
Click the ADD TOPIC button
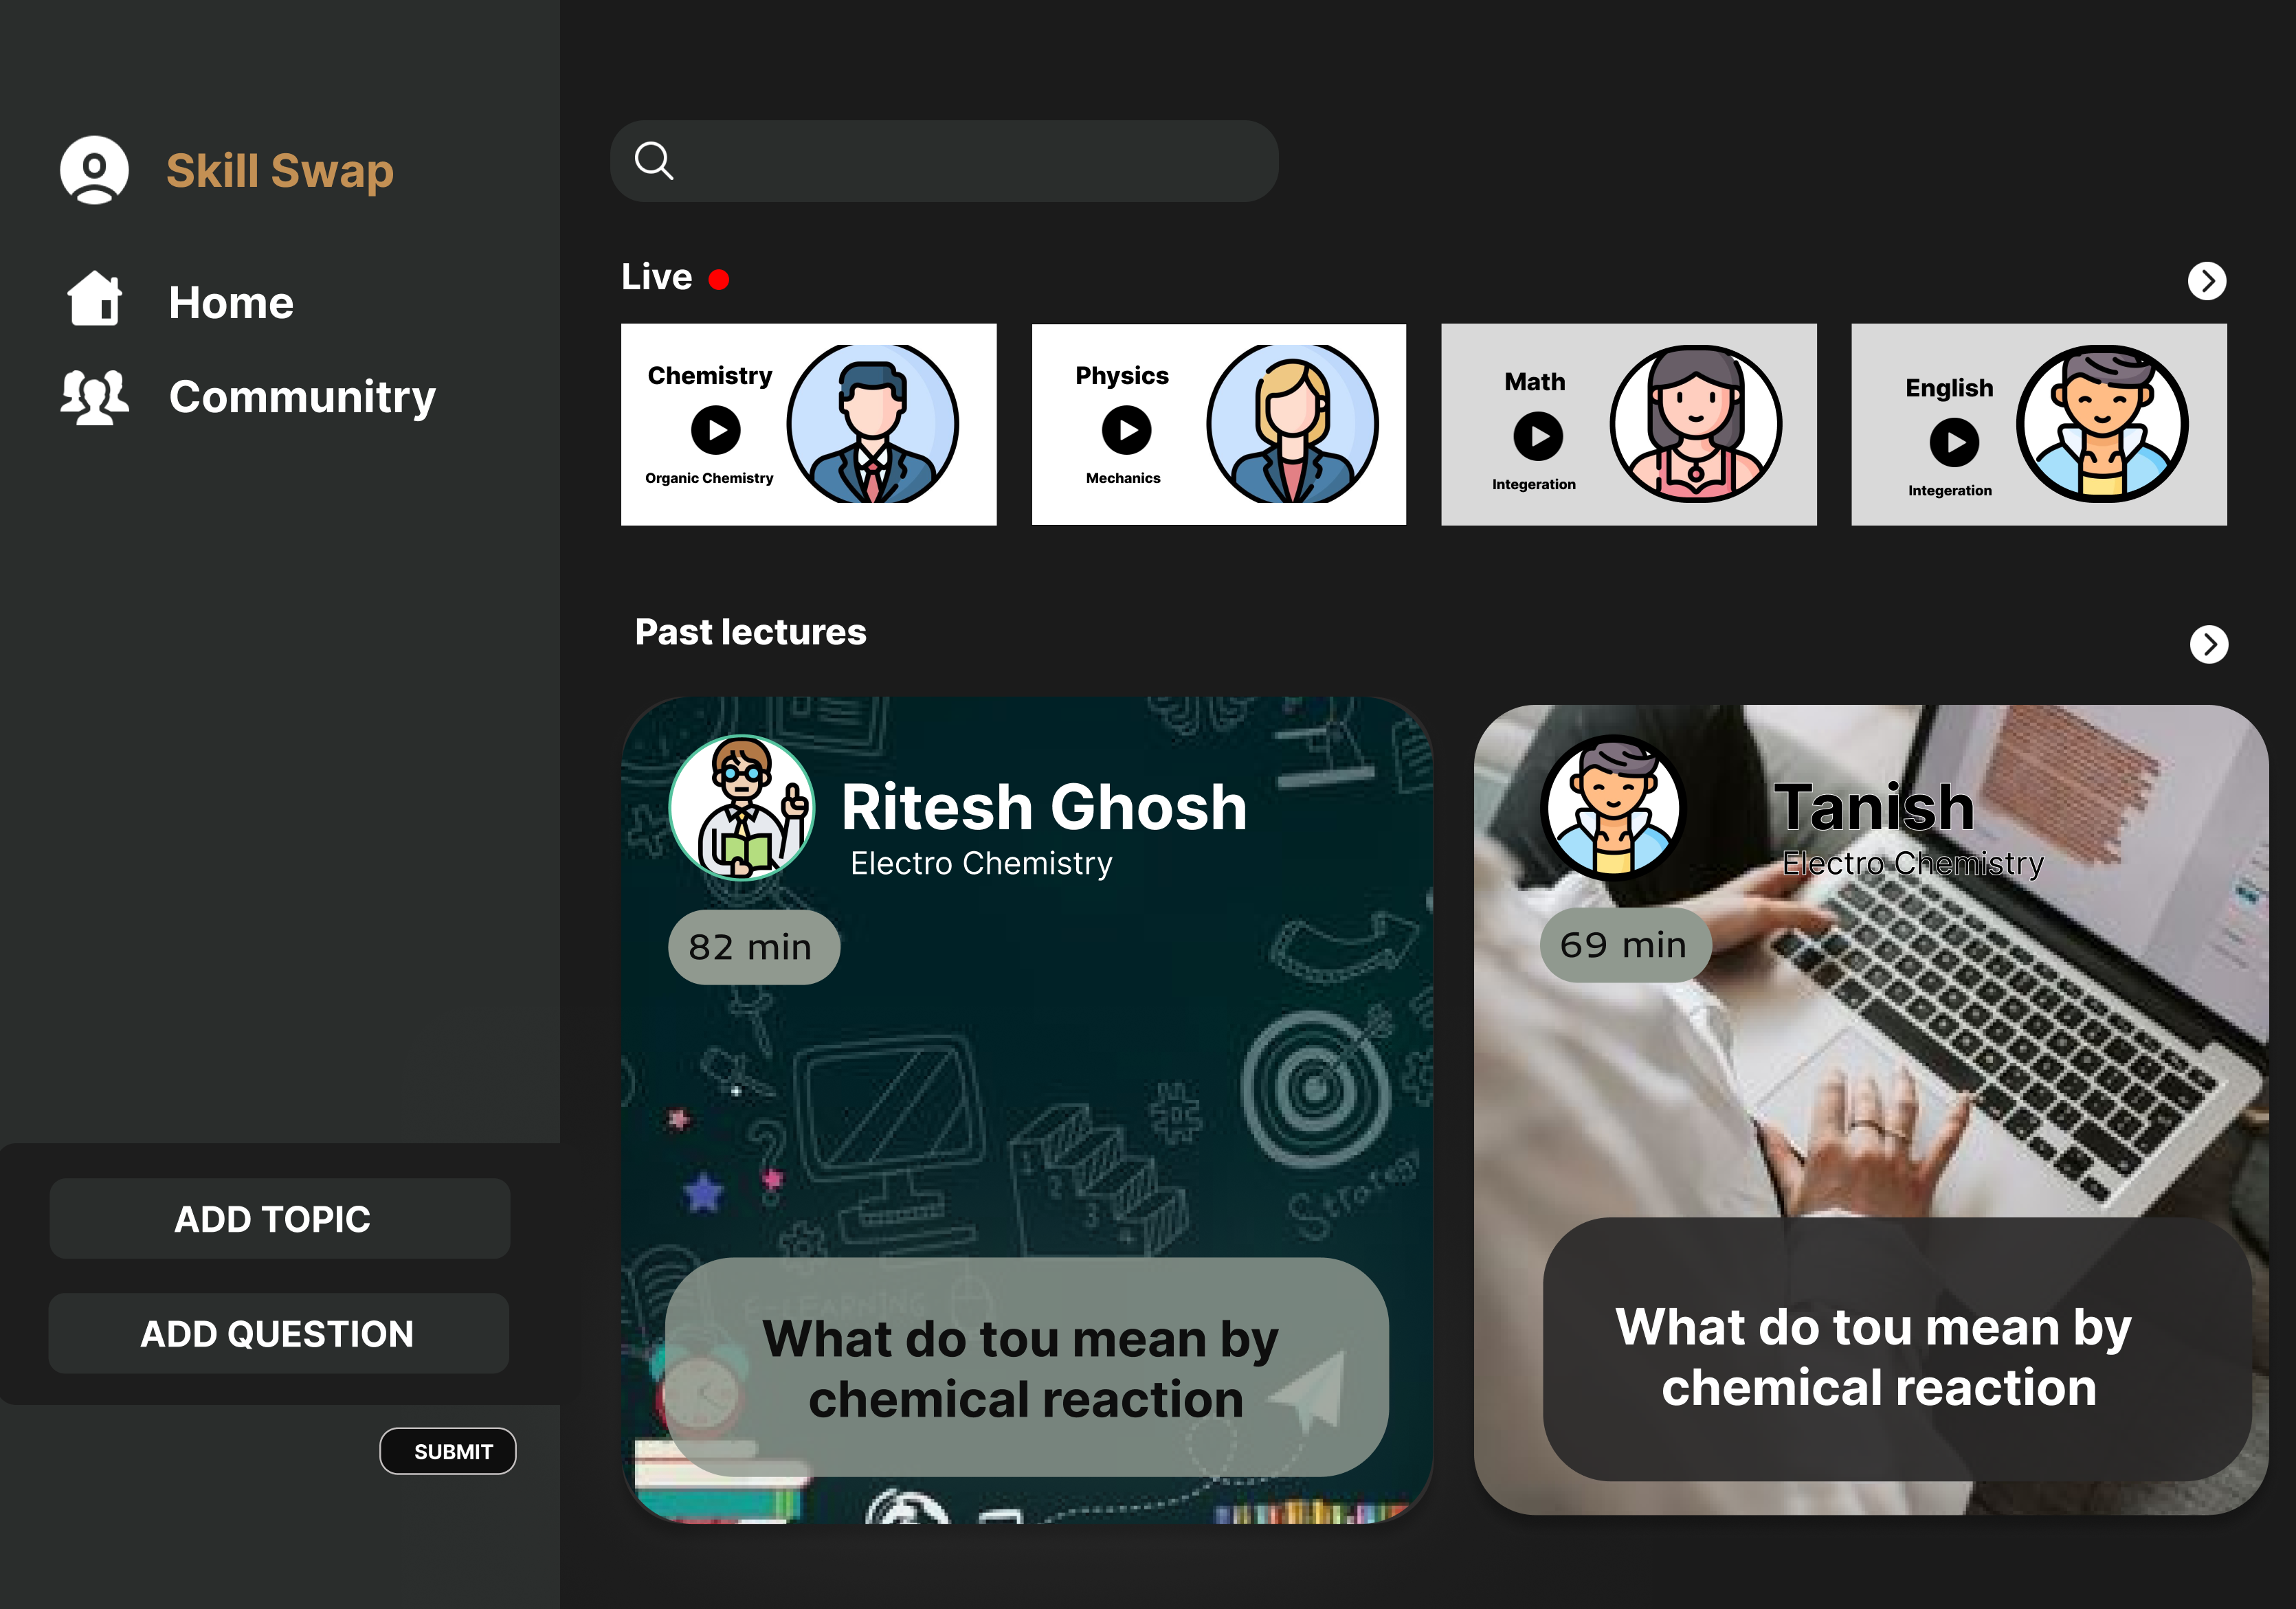[280, 1218]
